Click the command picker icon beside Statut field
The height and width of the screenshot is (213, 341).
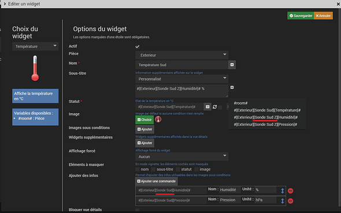(x=207, y=107)
